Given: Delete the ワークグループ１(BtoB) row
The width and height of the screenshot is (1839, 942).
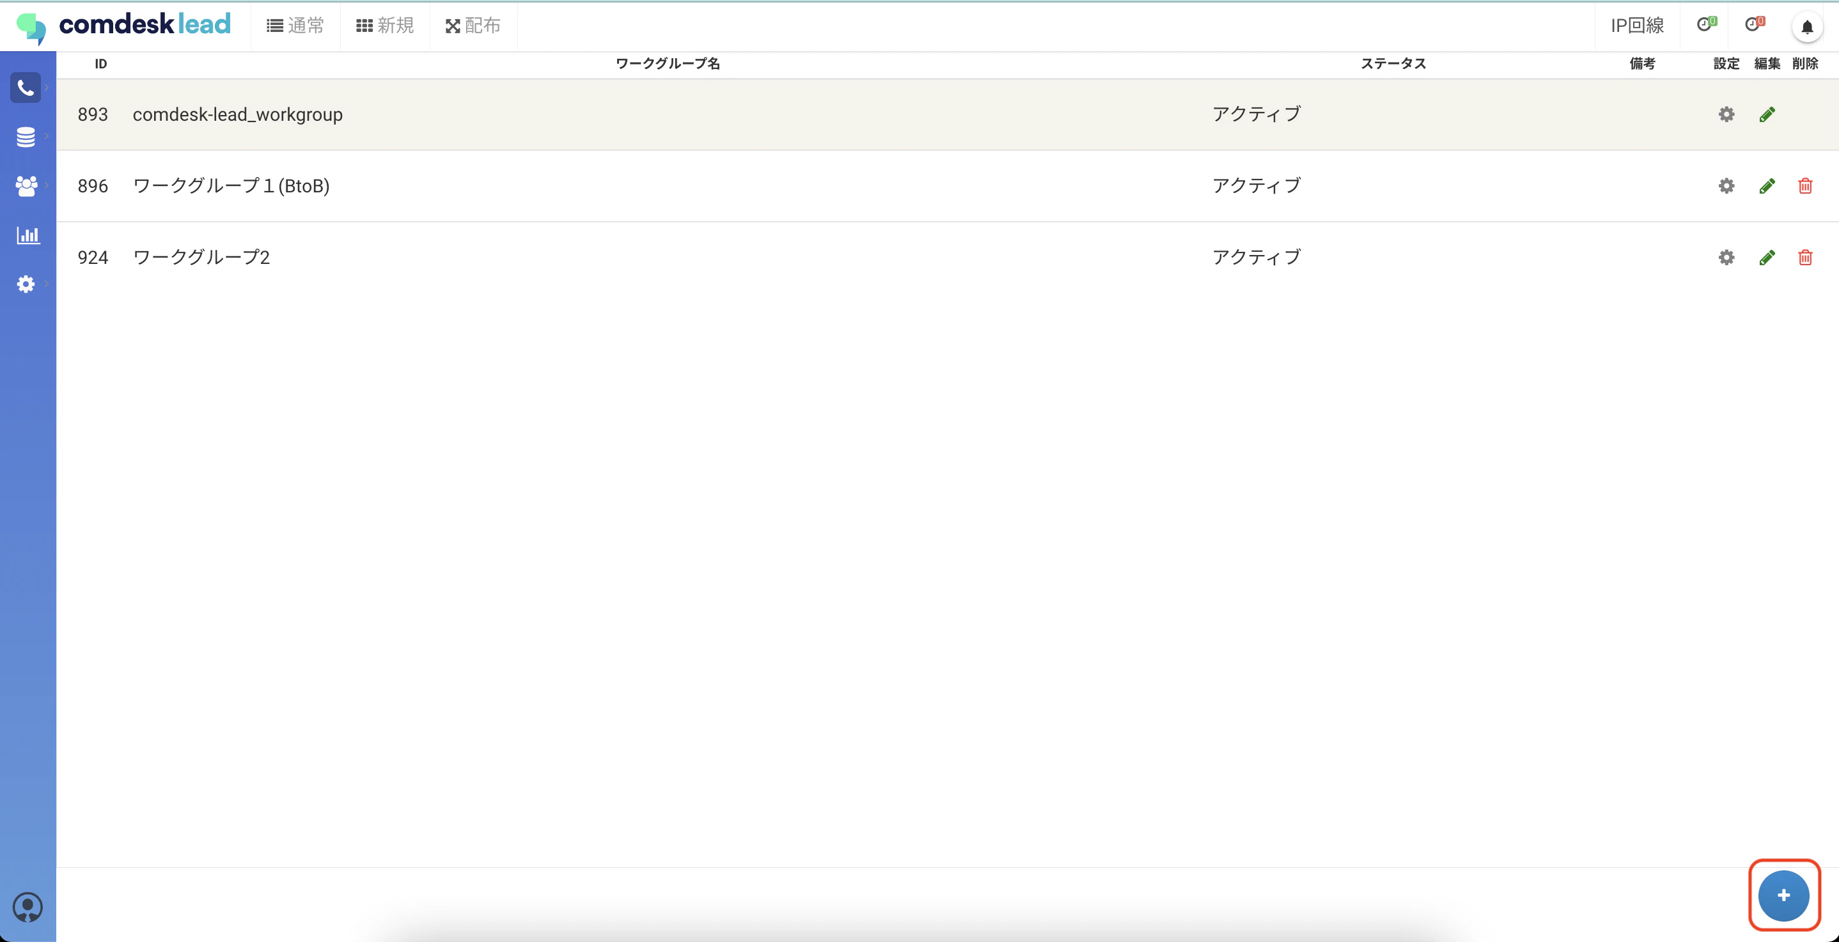Looking at the screenshot, I should [1804, 185].
